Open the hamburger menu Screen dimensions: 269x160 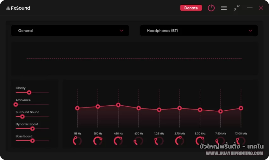pyautogui.click(x=224, y=8)
